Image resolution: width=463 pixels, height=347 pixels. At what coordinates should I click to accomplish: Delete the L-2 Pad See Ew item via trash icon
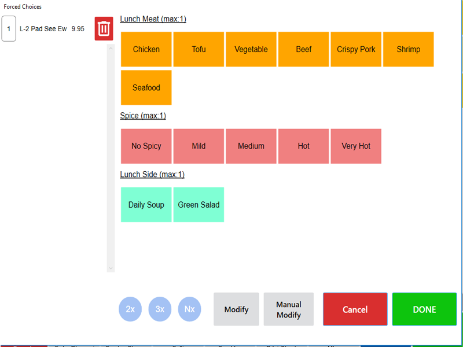tap(104, 28)
